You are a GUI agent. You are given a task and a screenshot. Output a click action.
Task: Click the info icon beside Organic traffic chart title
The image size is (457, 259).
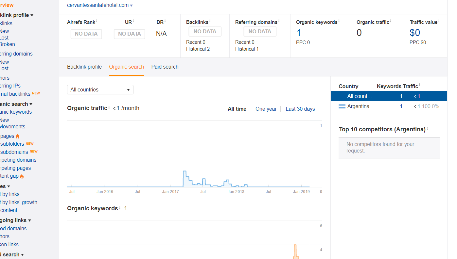click(x=109, y=107)
